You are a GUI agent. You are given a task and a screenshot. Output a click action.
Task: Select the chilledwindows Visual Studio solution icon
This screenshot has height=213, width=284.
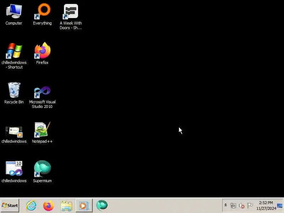tap(14, 172)
